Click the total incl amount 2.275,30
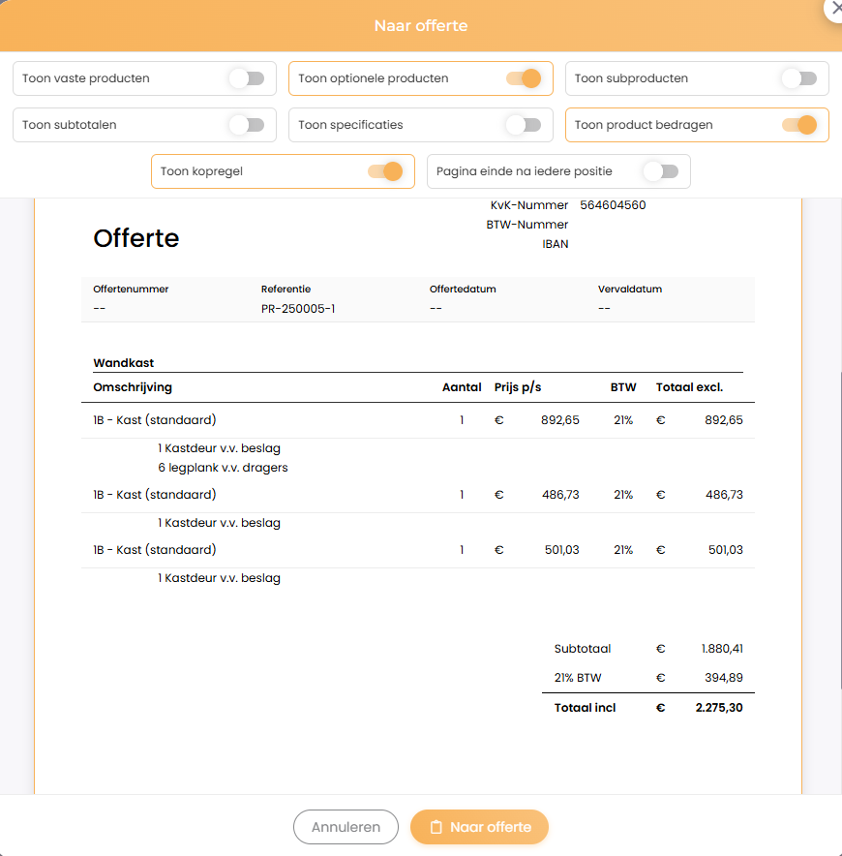This screenshot has height=856, width=842. (718, 708)
